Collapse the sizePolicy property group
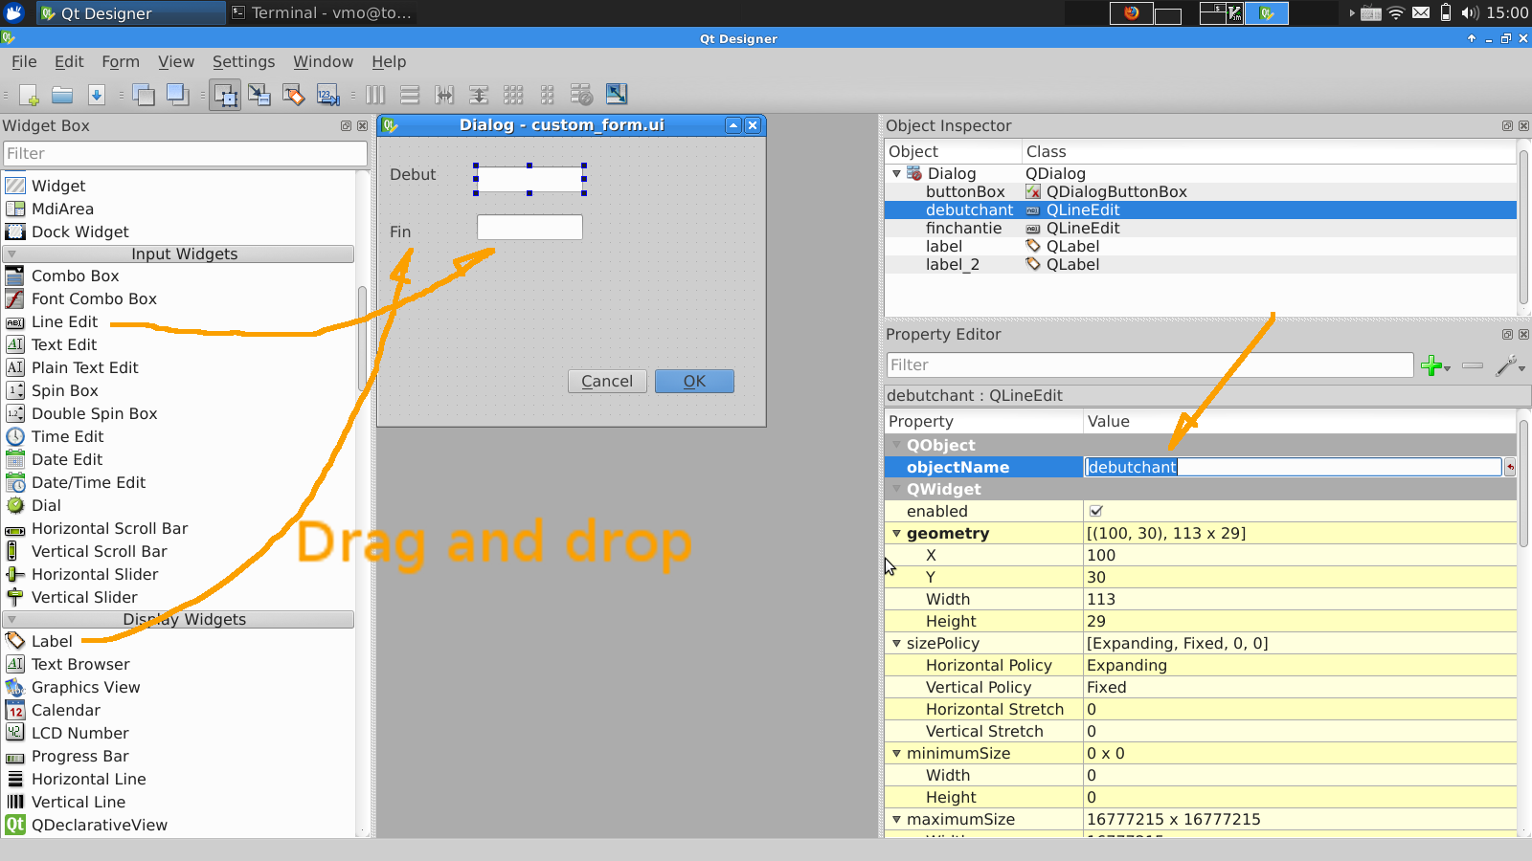 [x=897, y=643]
